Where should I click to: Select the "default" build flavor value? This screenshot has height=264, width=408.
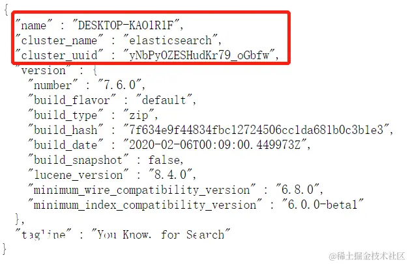(164, 100)
